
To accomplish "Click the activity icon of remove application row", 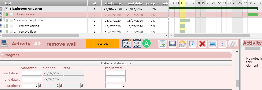I will 1,20.
